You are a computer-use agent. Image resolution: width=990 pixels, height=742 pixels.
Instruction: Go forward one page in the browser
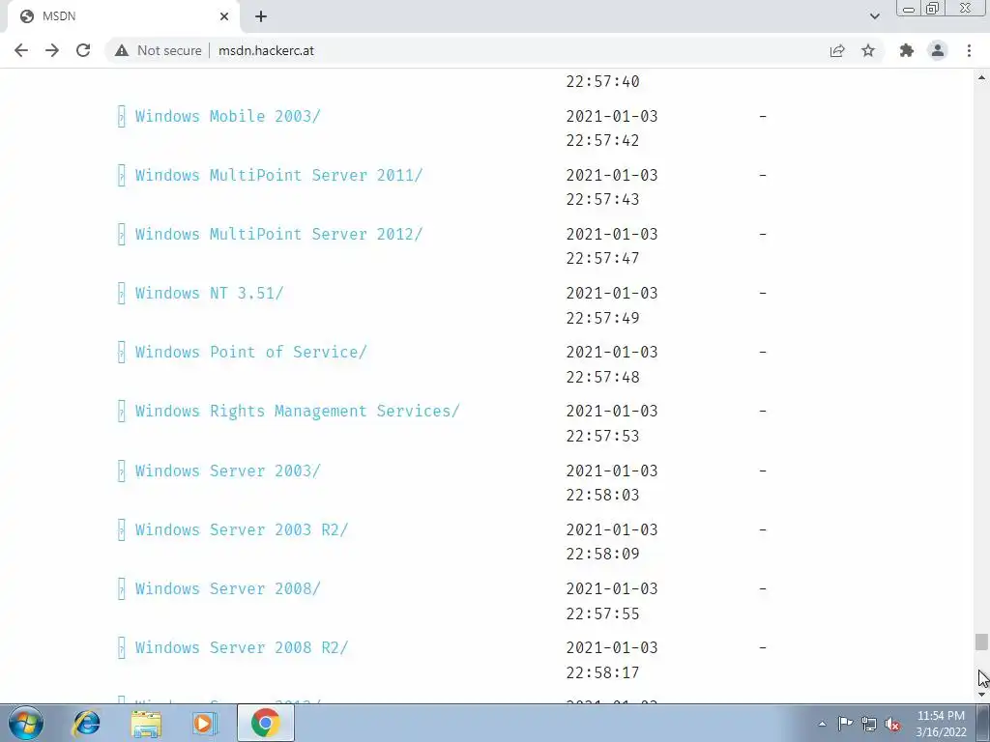click(x=52, y=50)
